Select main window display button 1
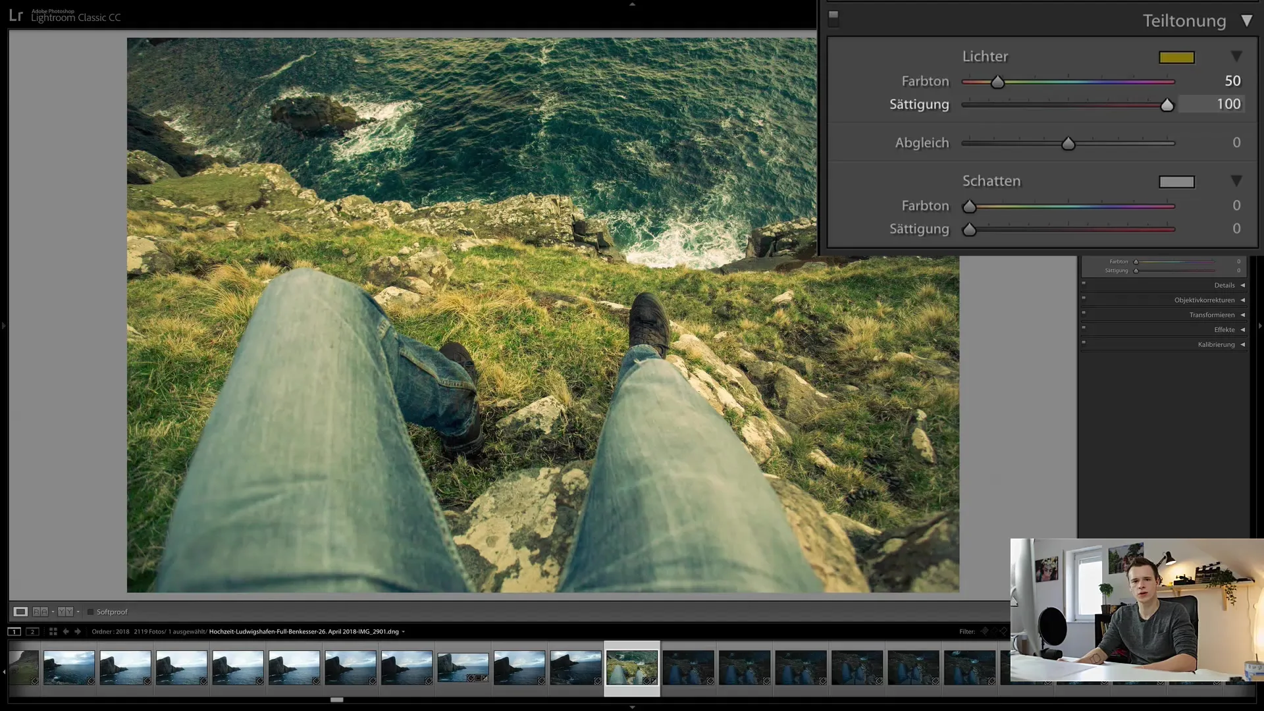The height and width of the screenshot is (711, 1264). click(x=14, y=631)
